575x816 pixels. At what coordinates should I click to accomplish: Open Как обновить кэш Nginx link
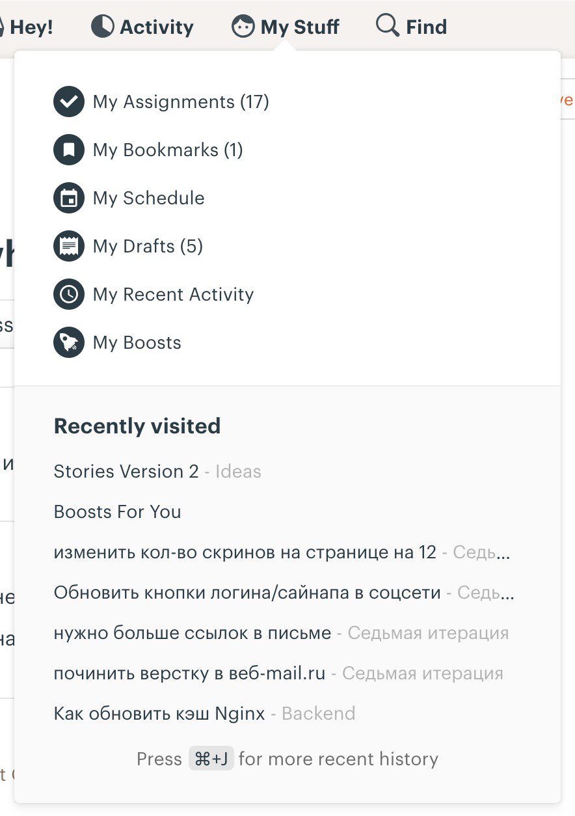pos(159,713)
